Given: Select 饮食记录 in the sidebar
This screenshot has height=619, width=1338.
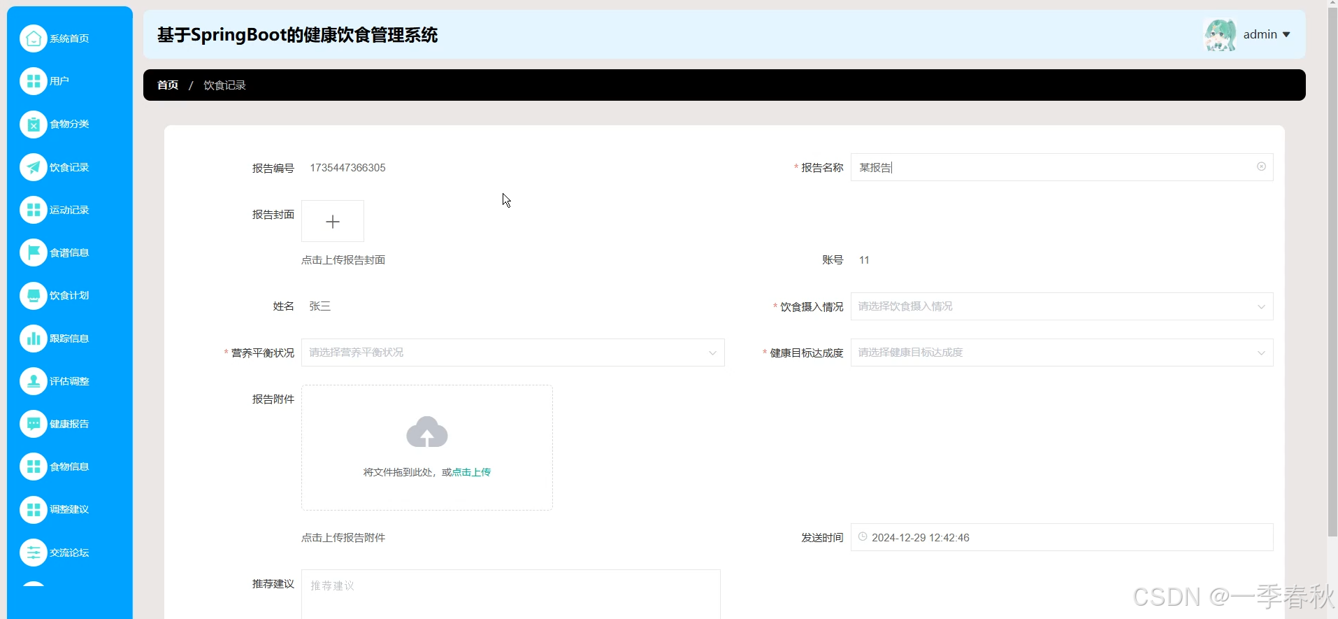Looking at the screenshot, I should point(69,167).
